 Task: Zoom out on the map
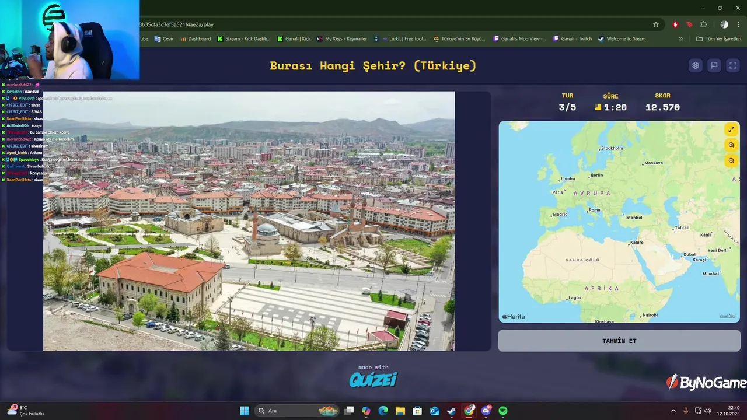(x=731, y=161)
